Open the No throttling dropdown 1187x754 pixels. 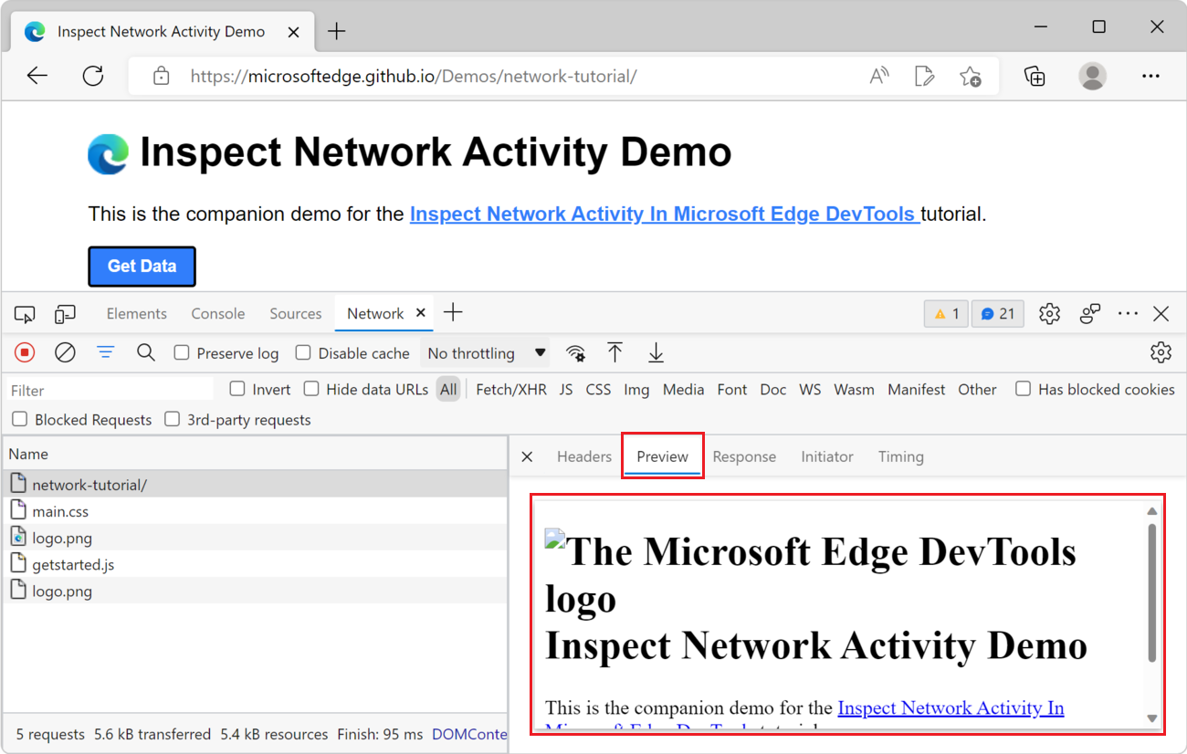pyautogui.click(x=487, y=353)
